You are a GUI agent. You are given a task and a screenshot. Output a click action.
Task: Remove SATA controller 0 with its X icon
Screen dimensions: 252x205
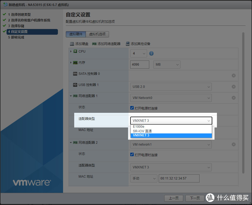(x=234, y=76)
